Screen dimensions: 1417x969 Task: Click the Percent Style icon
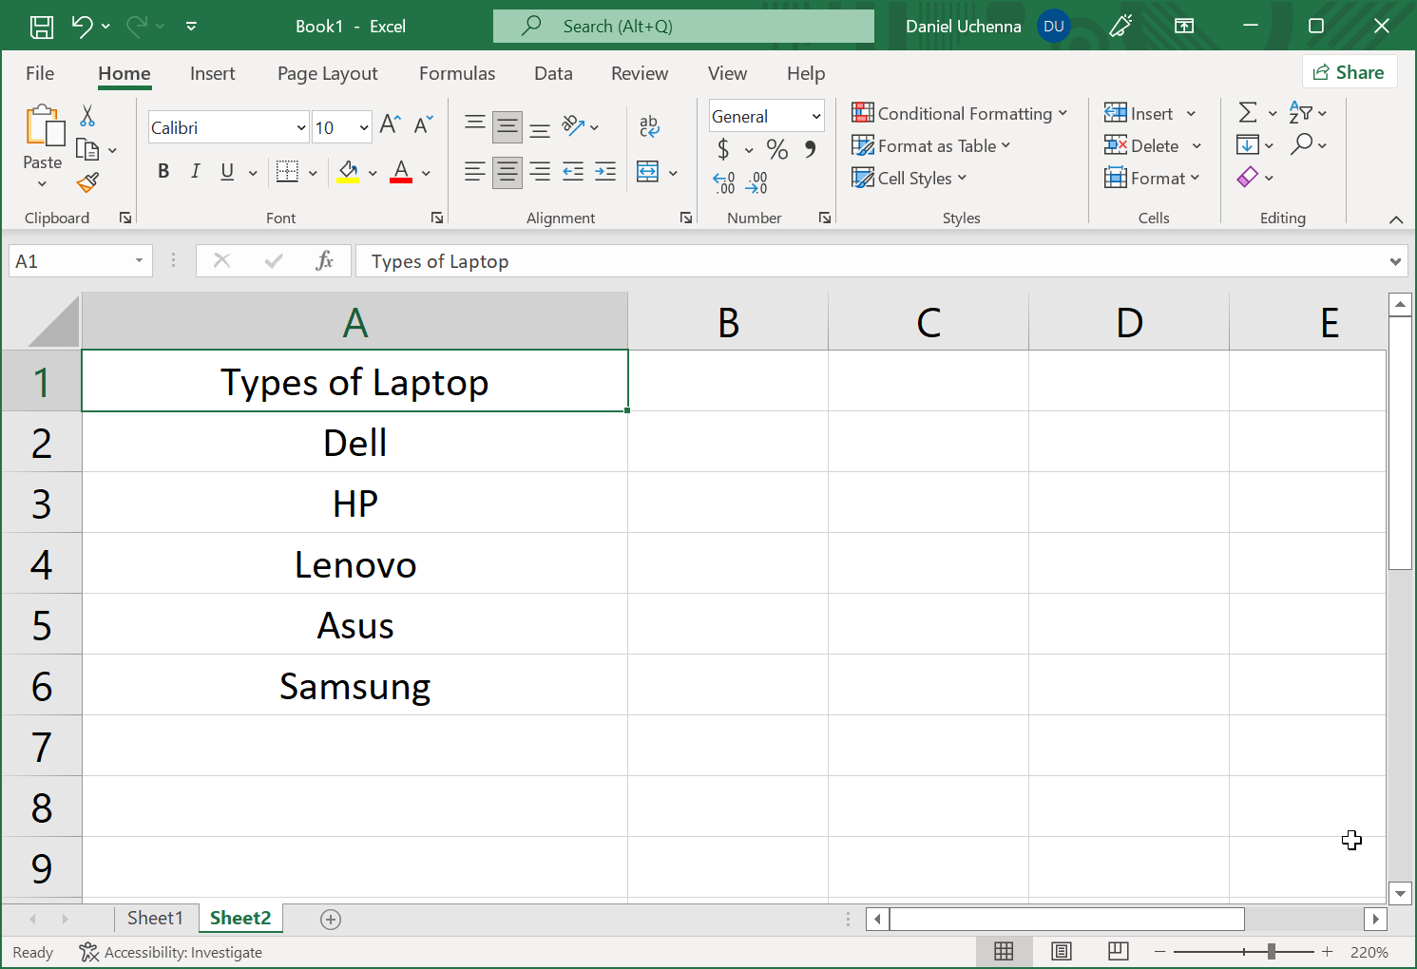coord(777,149)
